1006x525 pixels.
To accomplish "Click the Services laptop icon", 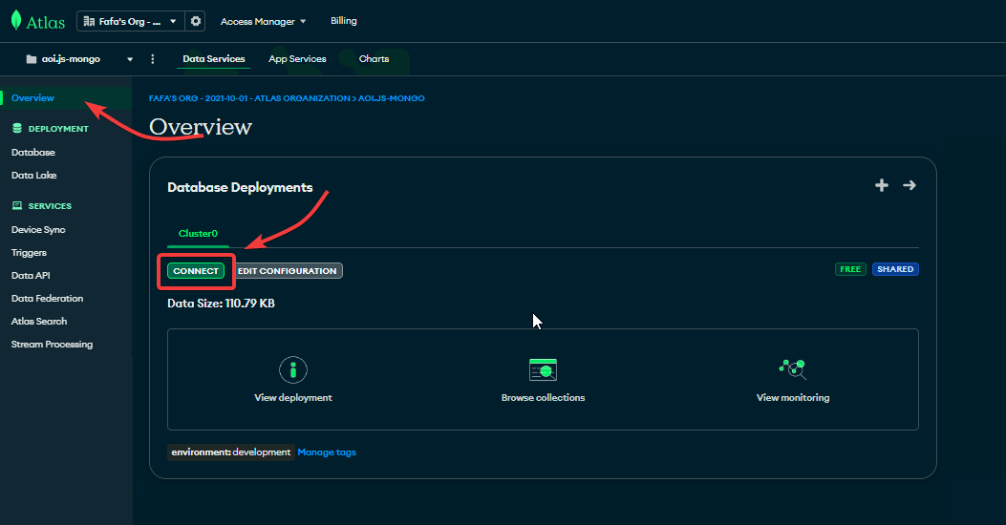I will tap(17, 206).
